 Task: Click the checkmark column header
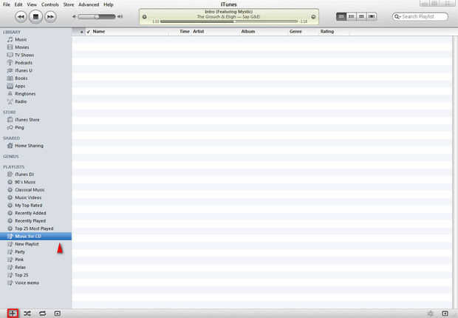coord(88,32)
